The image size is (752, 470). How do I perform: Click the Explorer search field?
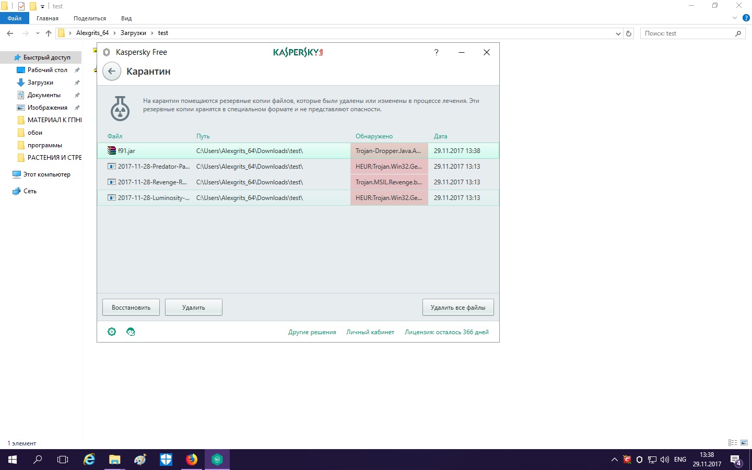tap(687, 33)
